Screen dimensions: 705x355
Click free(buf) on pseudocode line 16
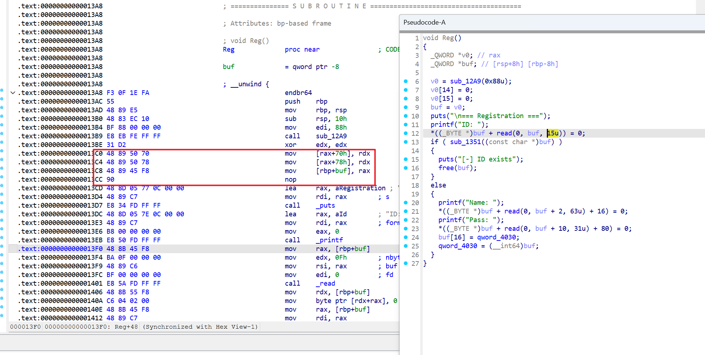coord(457,168)
